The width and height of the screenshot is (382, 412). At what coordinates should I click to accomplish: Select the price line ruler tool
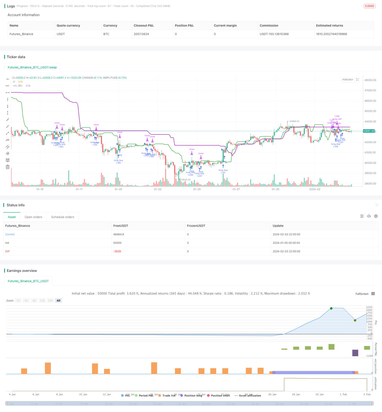(8, 140)
